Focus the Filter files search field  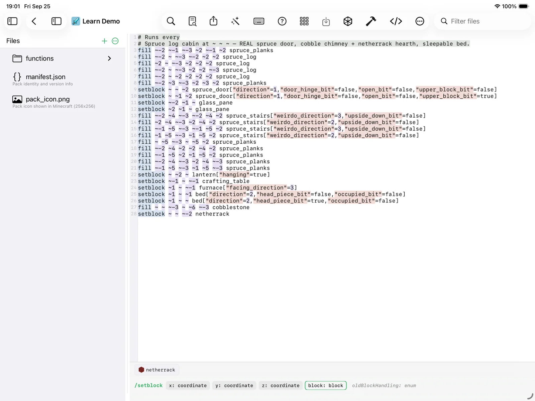(x=483, y=21)
